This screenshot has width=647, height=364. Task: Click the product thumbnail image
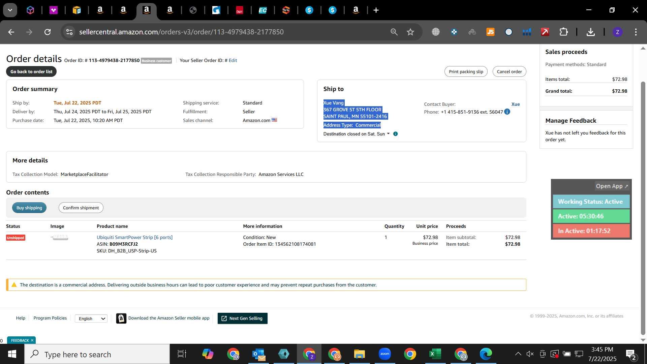tap(59, 238)
